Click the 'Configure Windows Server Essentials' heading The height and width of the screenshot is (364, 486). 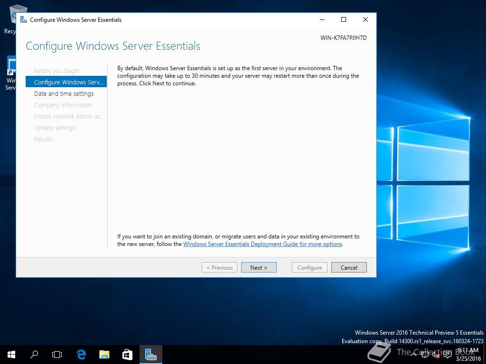tap(113, 46)
